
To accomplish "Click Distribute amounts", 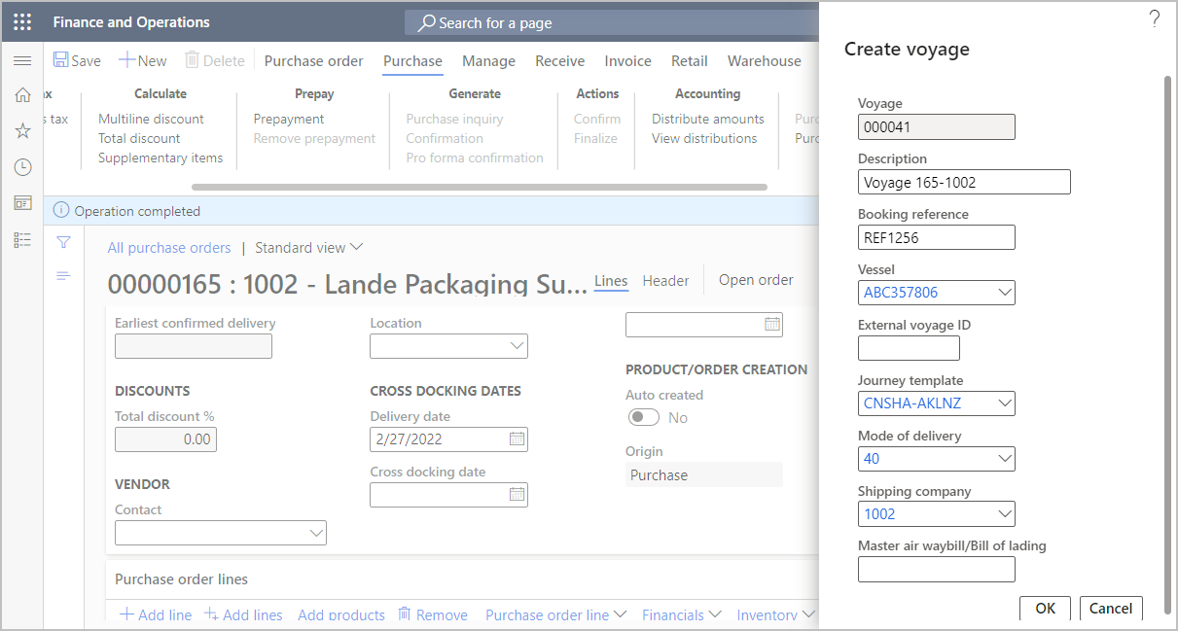I will [x=708, y=119].
